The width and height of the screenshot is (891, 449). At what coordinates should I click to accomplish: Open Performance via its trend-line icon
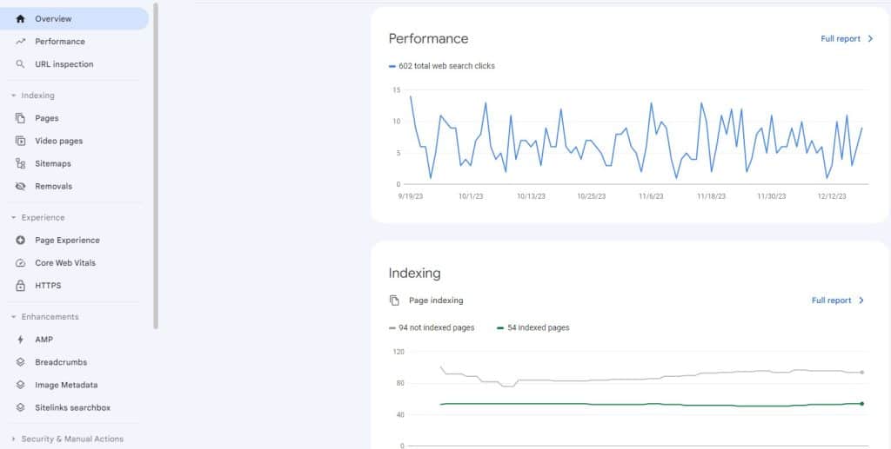[x=20, y=42]
